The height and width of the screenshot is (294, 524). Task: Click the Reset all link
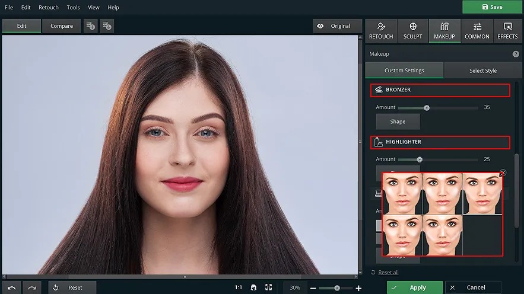pos(388,272)
